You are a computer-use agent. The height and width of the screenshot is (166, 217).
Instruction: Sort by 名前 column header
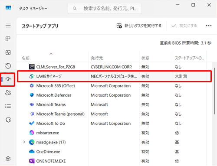[26, 58]
